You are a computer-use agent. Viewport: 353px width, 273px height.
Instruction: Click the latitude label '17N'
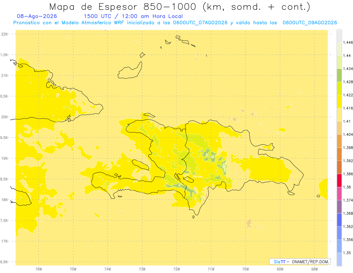4,241
